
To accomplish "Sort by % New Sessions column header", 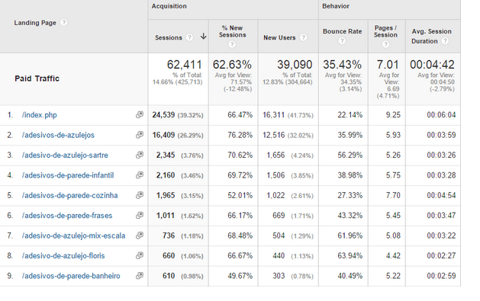I will tap(232, 31).
